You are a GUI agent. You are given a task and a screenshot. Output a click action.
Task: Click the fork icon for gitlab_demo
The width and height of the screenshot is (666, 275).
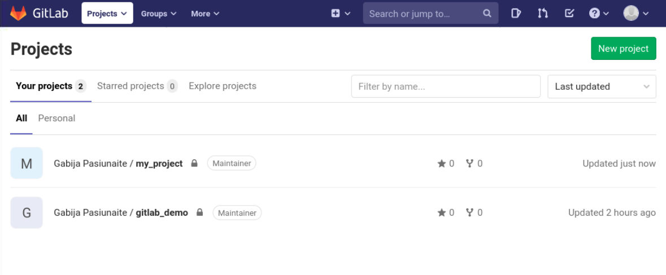click(x=469, y=213)
